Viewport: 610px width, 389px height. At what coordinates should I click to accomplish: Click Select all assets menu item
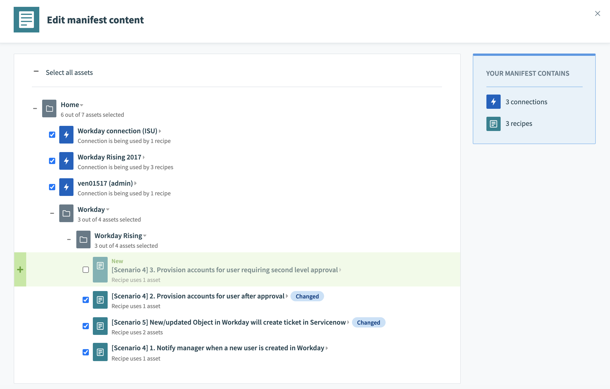pos(69,72)
